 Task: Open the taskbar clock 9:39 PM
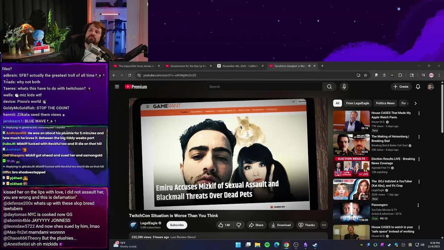click(433, 245)
